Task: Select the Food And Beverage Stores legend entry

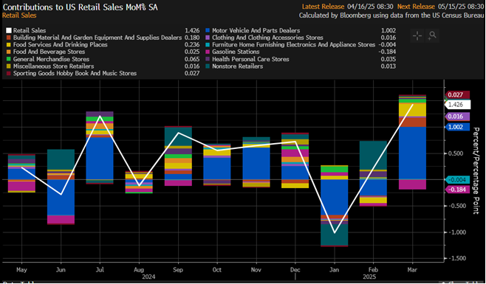Action: click(49, 52)
